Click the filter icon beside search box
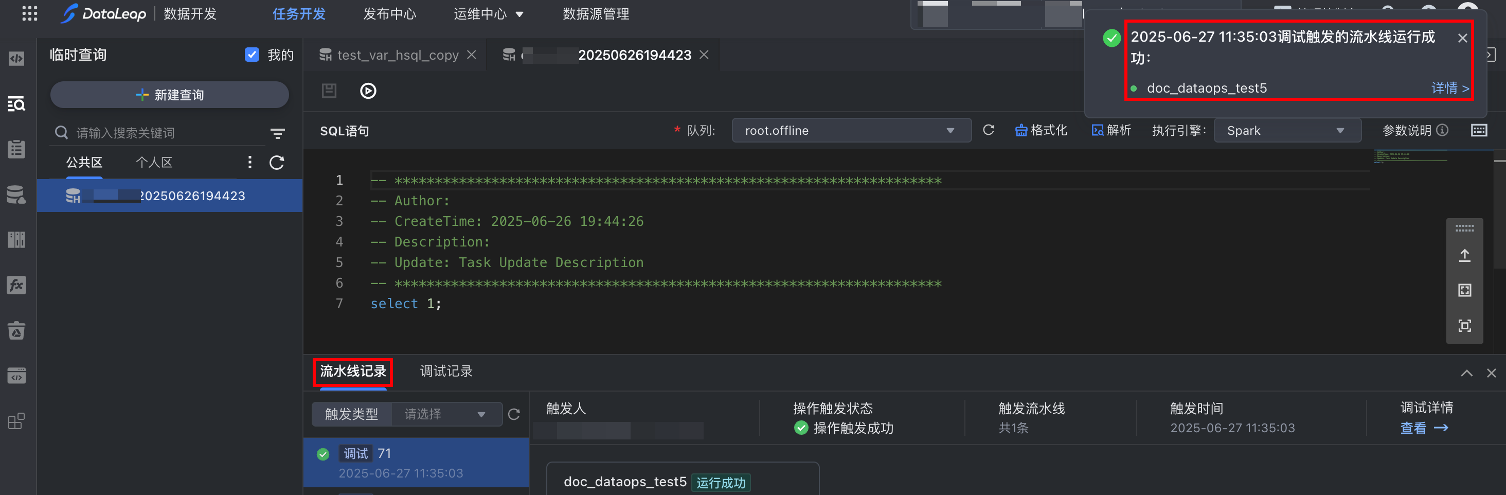 [278, 133]
